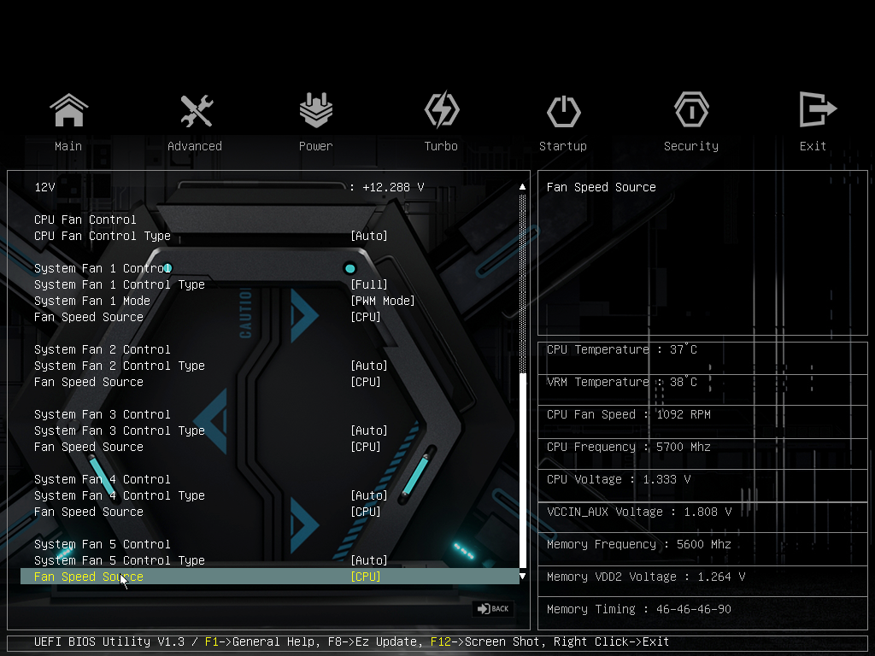Image resolution: width=875 pixels, height=656 pixels.
Task: Click the CPU Fan Control heading
Action: pos(85,220)
